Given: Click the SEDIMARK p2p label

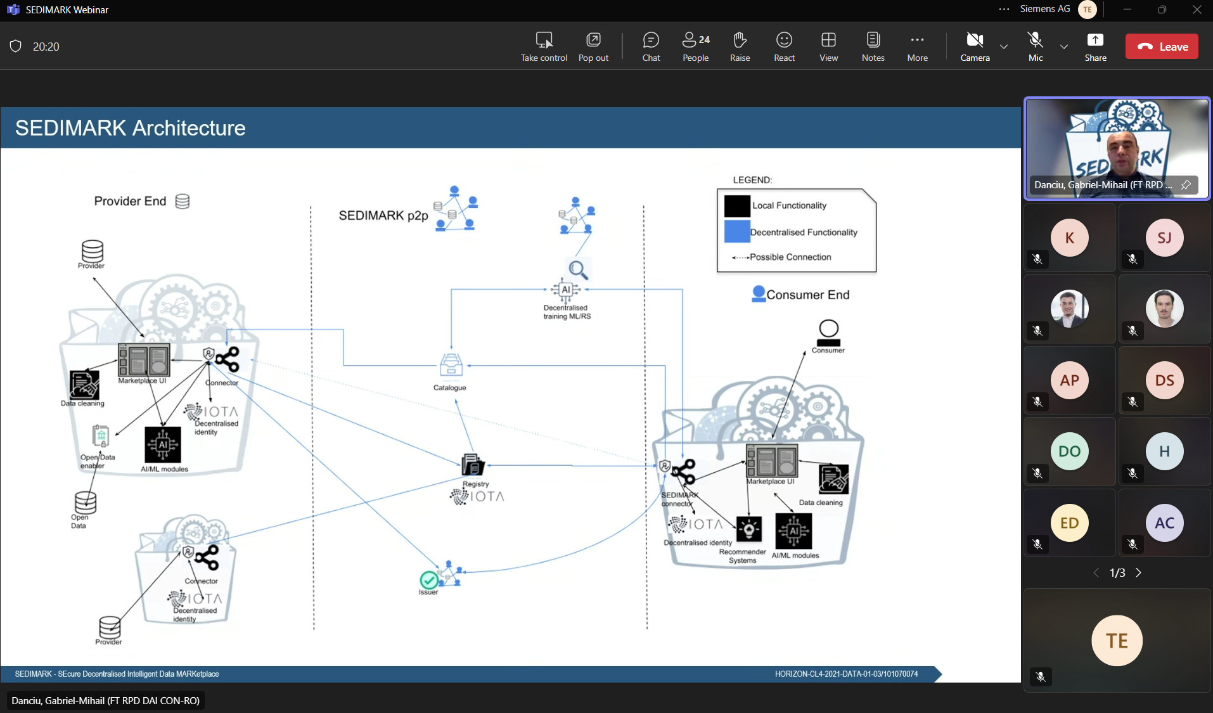Looking at the screenshot, I should (383, 215).
